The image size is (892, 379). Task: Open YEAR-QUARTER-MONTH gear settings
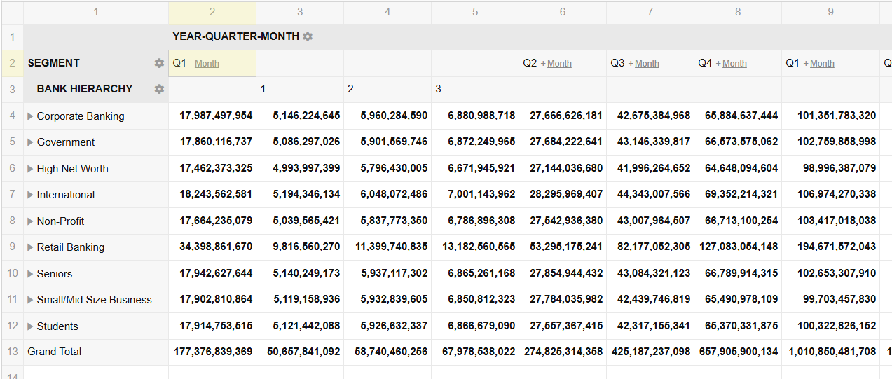308,36
